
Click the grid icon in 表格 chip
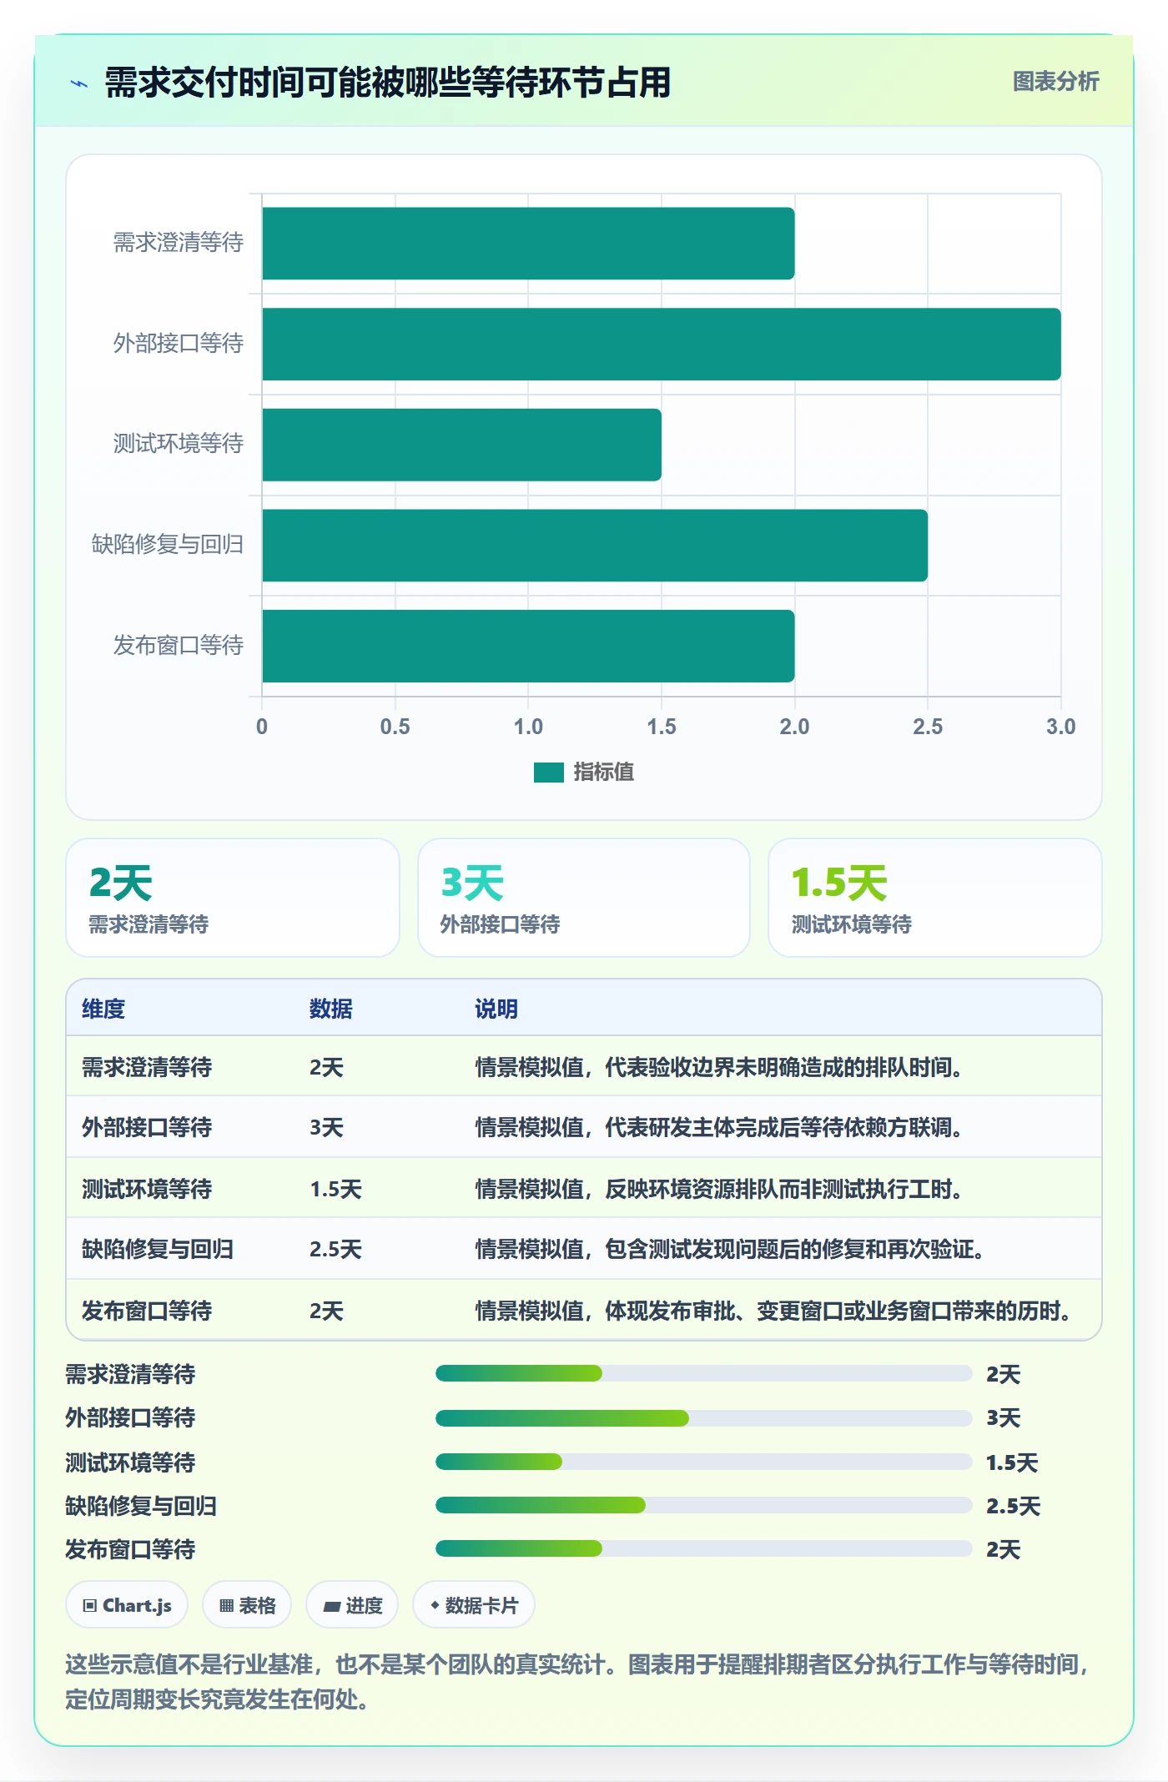pyautogui.click(x=226, y=1606)
